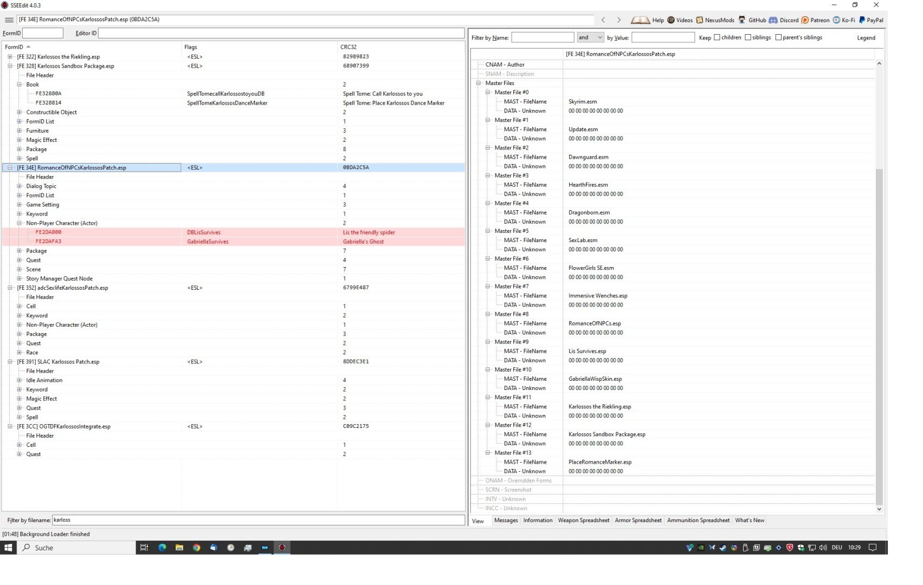Image resolution: width=923 pixels, height=585 pixels.
Task: Focus the by Value filter field
Action: (663, 37)
